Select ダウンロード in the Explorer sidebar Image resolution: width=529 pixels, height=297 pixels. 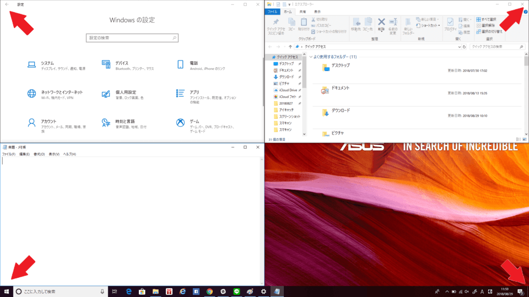287,76
